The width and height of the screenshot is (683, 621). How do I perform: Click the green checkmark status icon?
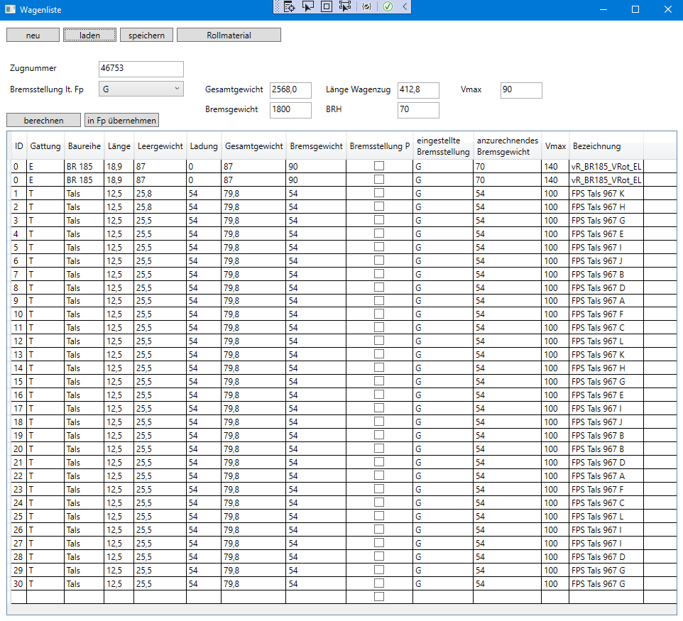388,6
